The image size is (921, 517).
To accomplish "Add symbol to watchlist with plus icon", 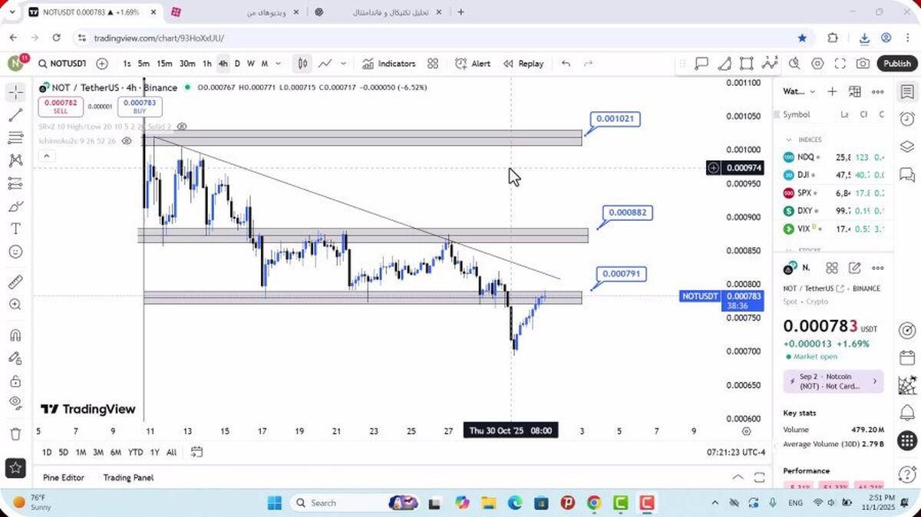I will (832, 92).
